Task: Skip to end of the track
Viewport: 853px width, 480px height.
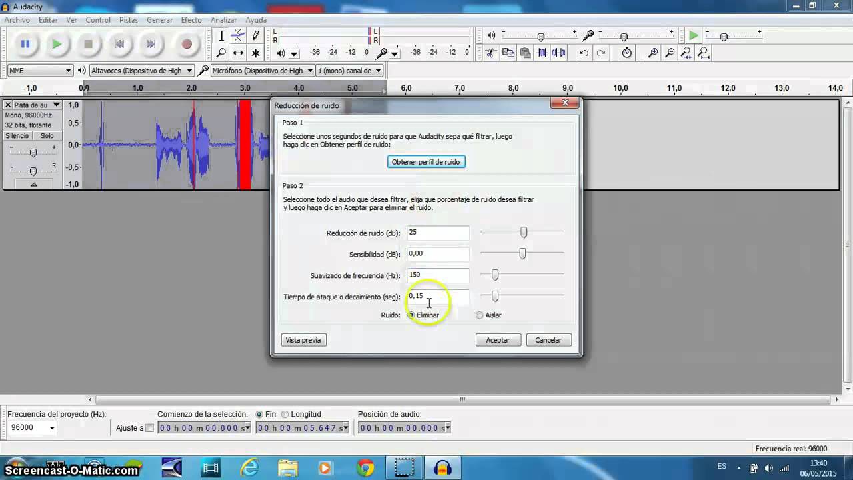Action: tap(151, 45)
